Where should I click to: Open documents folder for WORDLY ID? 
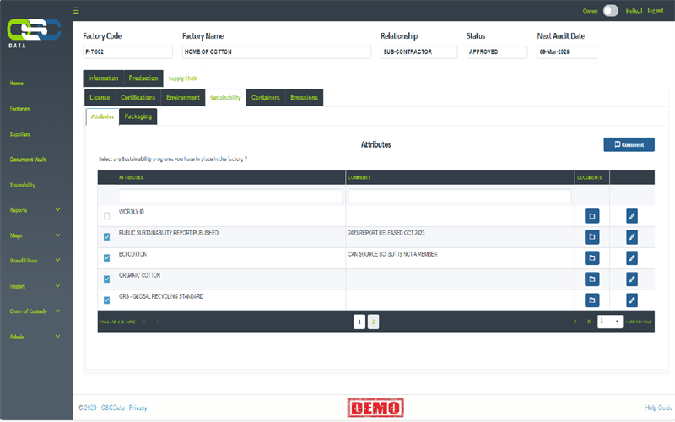pyautogui.click(x=591, y=216)
